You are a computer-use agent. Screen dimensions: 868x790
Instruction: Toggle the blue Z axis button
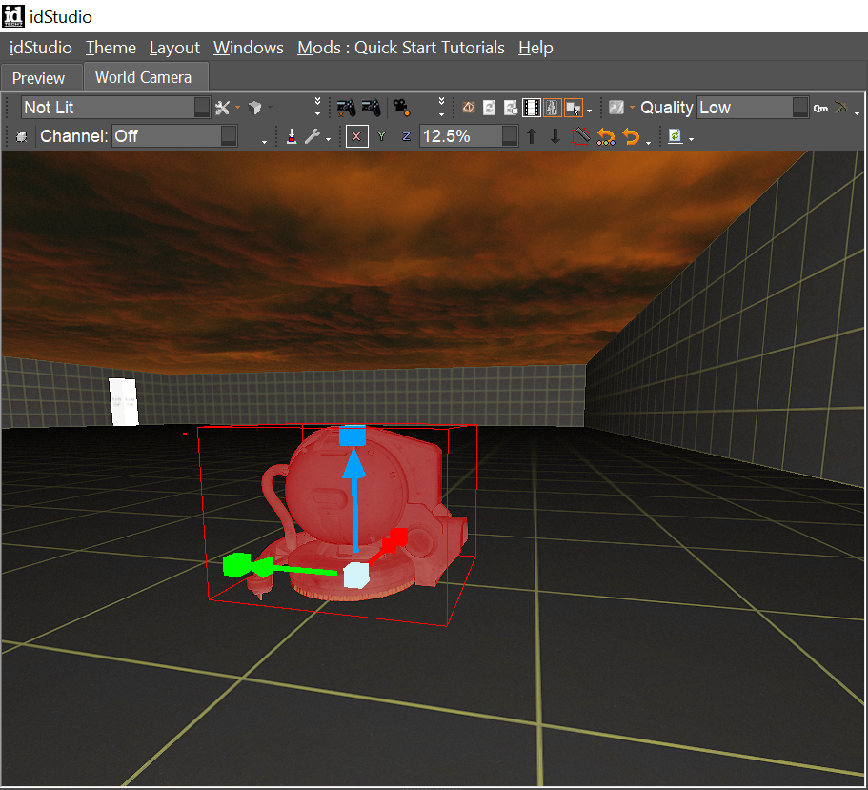(x=406, y=136)
